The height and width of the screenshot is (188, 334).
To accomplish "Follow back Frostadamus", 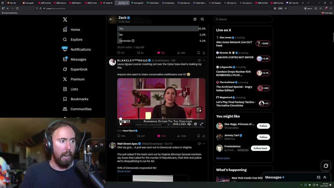I will coord(260,148).
